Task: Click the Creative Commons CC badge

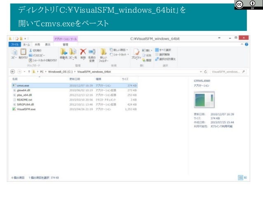Action: 240,5
